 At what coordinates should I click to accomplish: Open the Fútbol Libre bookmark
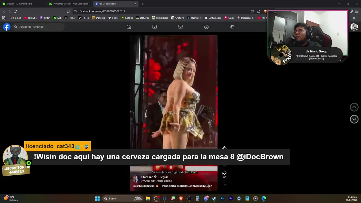click(x=160, y=18)
